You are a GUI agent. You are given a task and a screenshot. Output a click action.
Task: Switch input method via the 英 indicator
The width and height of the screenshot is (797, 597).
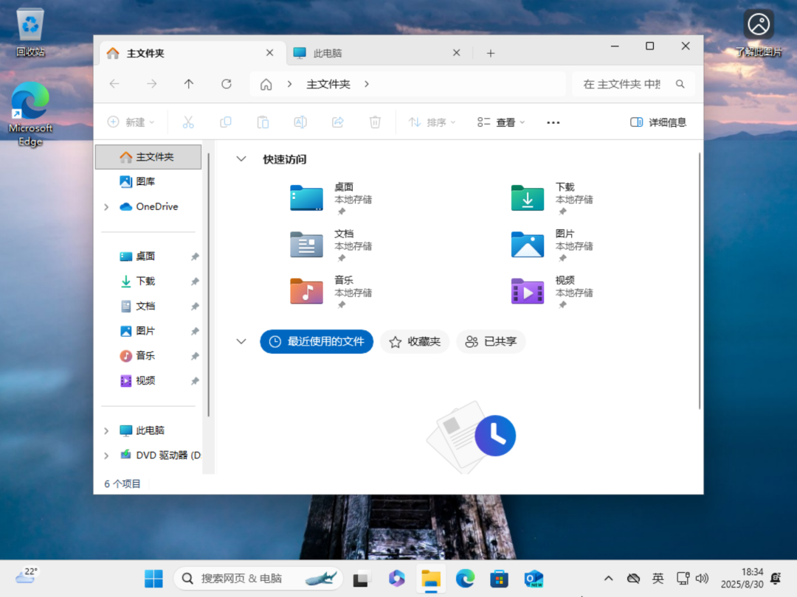pos(658,579)
